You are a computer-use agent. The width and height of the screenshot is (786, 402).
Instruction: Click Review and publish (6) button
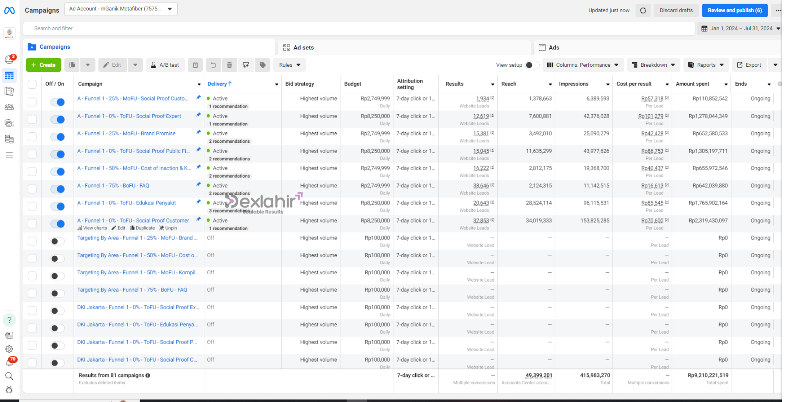point(734,11)
